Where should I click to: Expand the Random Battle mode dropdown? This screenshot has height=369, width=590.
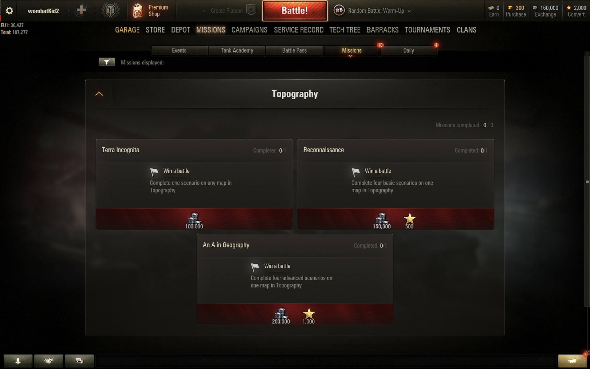click(x=409, y=11)
